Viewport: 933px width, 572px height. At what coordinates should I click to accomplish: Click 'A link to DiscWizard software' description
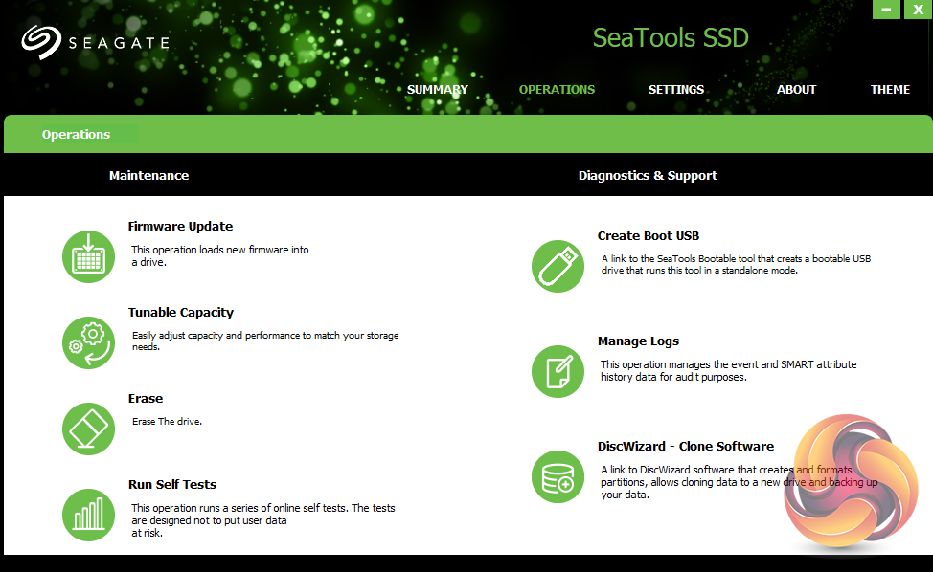click(739, 482)
